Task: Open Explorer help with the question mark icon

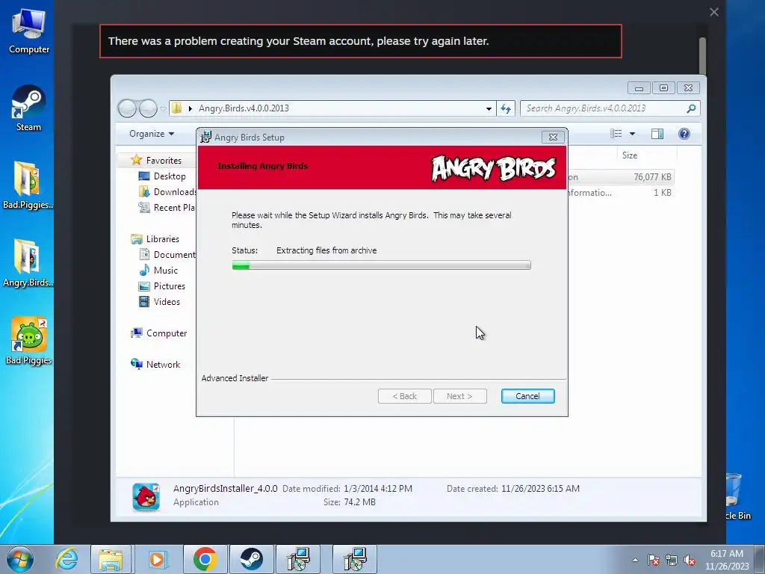Action: pyautogui.click(x=684, y=134)
